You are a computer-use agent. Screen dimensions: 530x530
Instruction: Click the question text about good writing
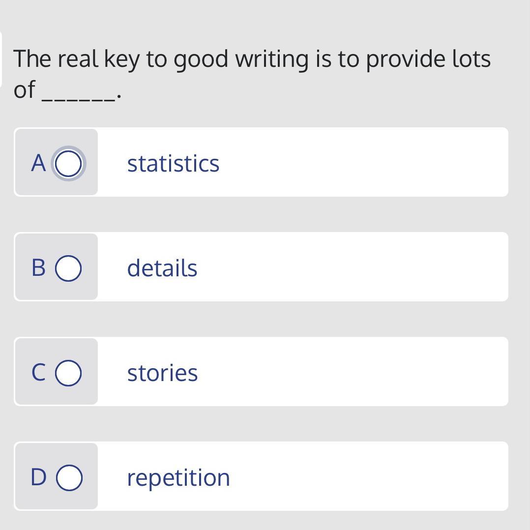252,59
